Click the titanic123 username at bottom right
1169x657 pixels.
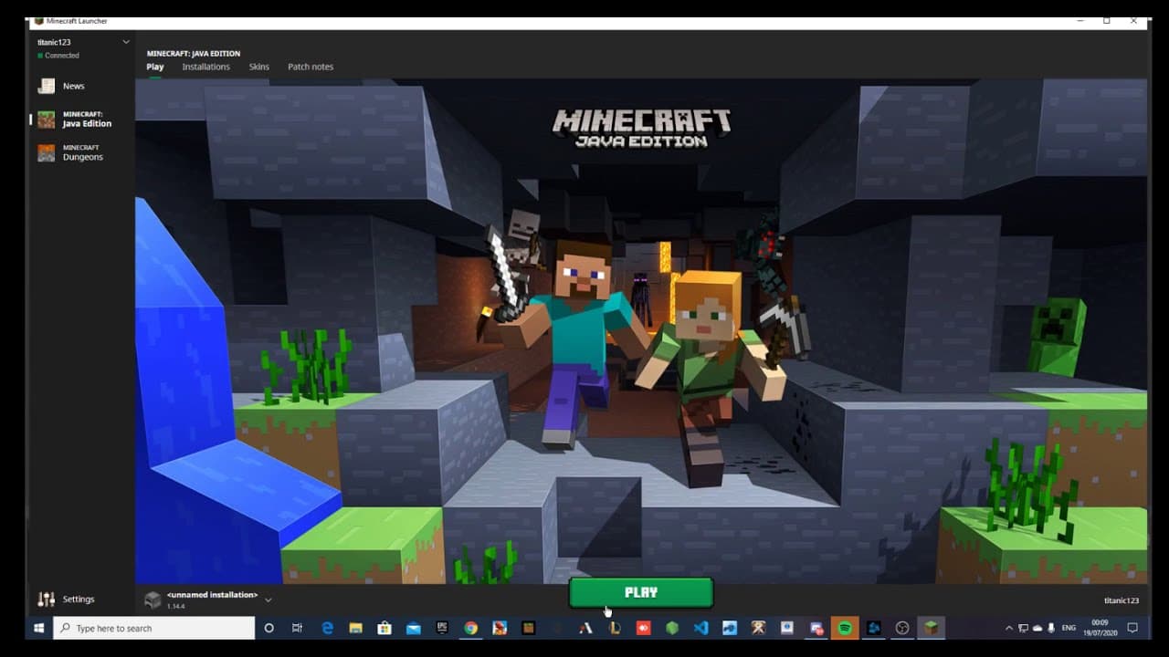[1122, 600]
